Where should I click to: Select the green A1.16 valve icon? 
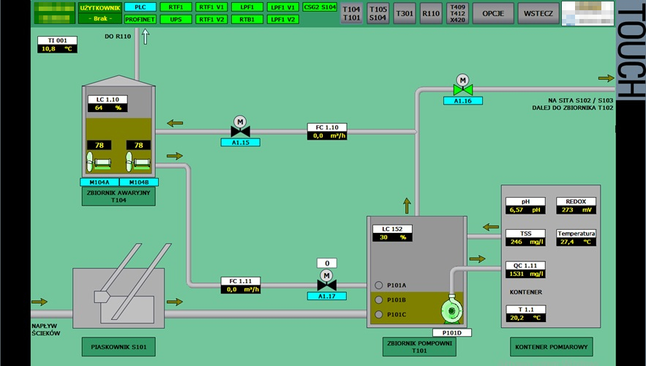click(462, 89)
